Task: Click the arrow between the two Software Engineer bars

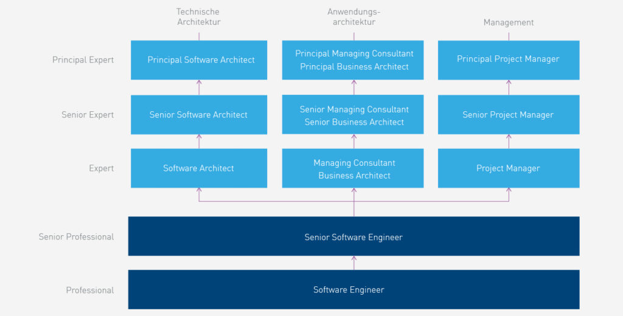Action: (354, 263)
